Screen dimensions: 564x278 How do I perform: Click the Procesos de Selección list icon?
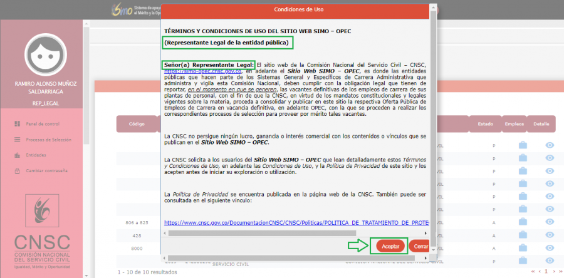click(x=17, y=140)
